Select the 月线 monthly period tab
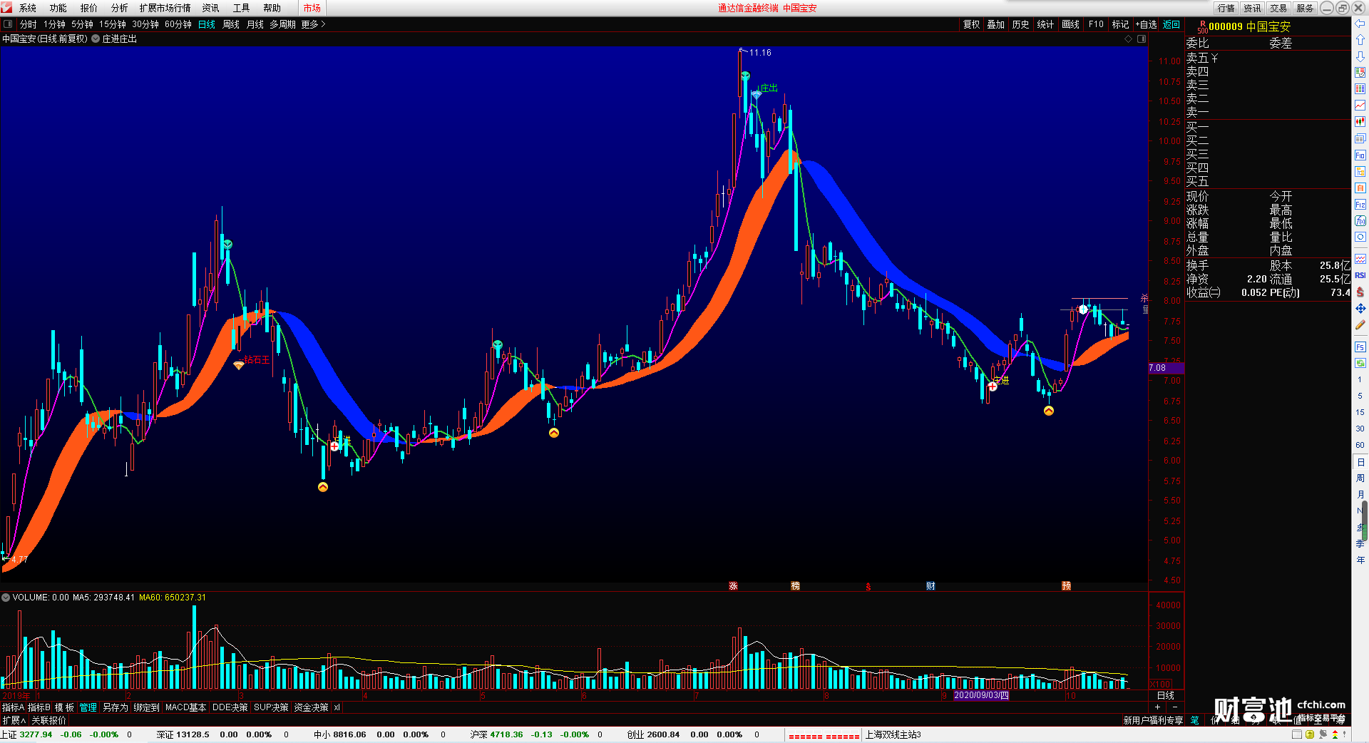 click(255, 24)
